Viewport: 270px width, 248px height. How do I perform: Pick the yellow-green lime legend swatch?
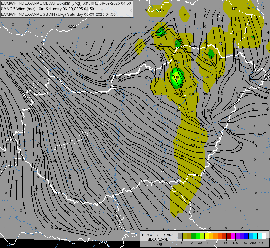[202, 236]
